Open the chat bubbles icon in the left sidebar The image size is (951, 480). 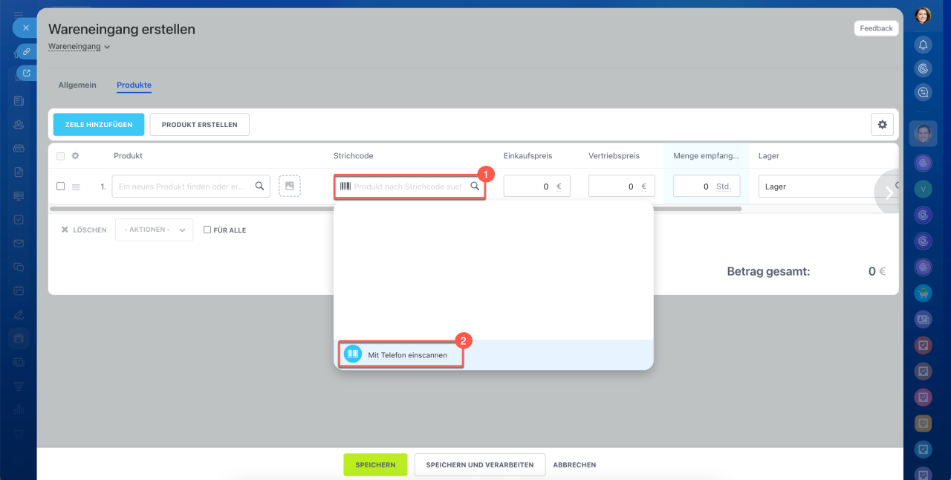19,267
